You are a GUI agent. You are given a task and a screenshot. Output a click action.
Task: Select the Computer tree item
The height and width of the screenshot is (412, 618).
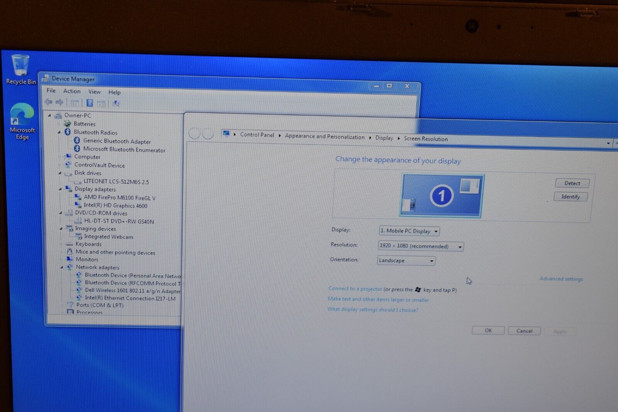point(87,157)
